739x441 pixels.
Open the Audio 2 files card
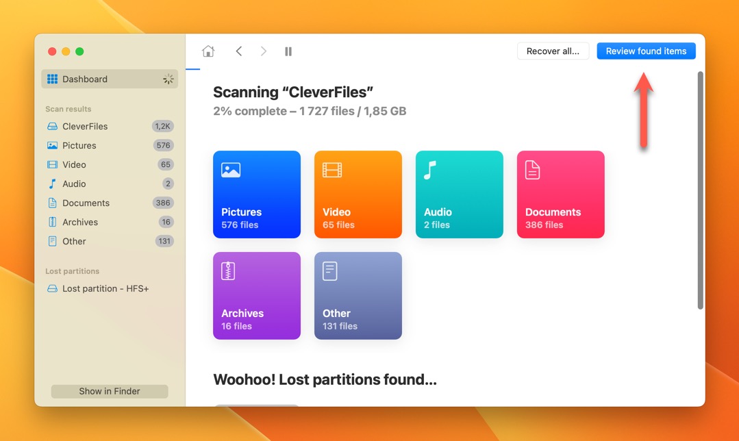[x=460, y=194]
